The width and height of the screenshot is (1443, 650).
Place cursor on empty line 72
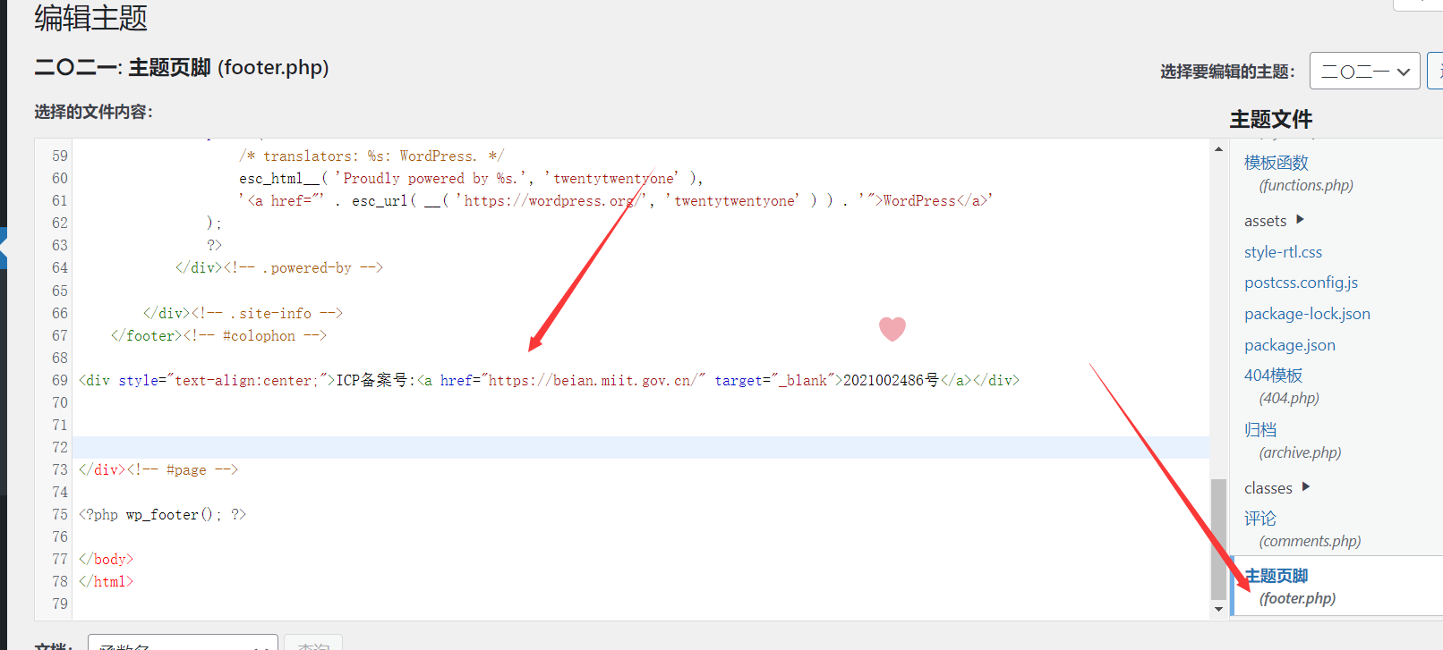(x=640, y=447)
